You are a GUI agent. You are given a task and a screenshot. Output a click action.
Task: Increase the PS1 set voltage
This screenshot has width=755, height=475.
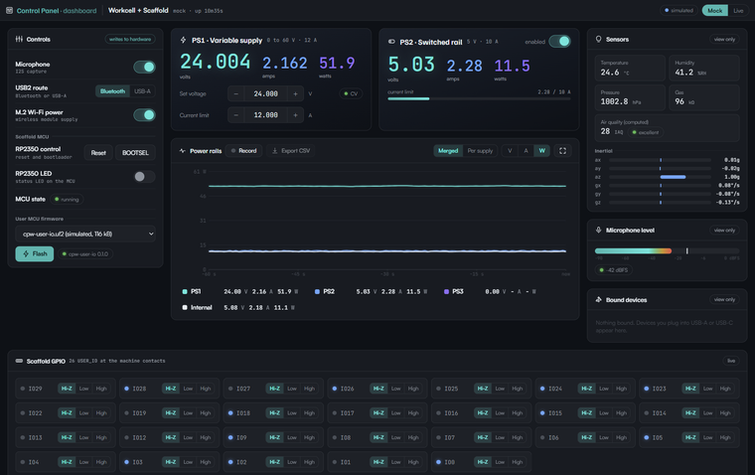[295, 94]
